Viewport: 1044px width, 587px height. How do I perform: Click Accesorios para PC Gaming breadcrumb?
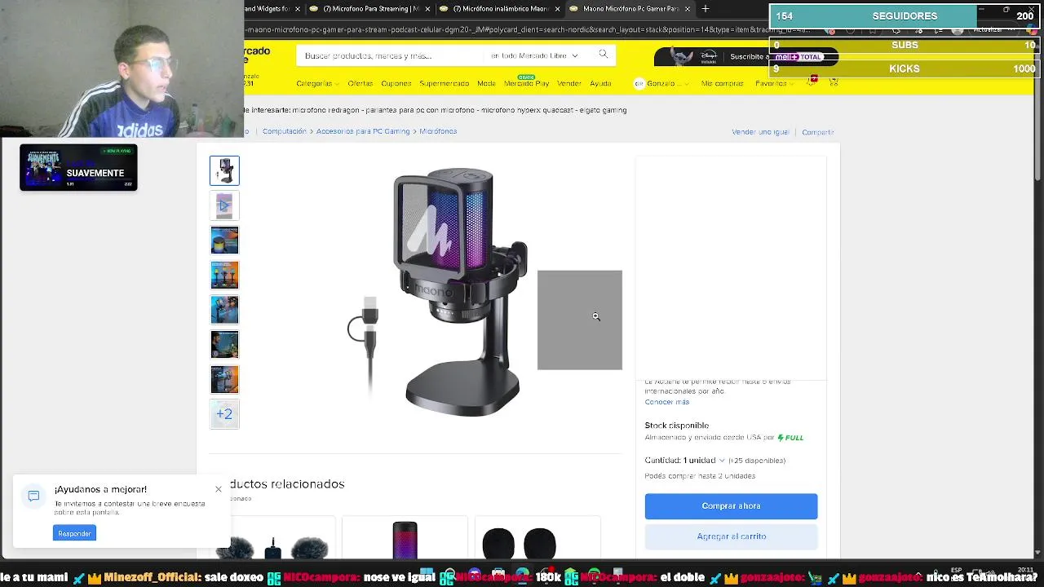pyautogui.click(x=363, y=131)
